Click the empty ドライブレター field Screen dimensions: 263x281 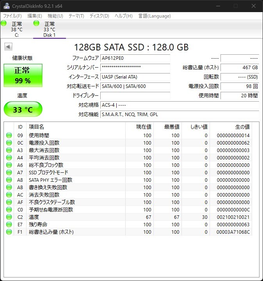tap(135, 95)
